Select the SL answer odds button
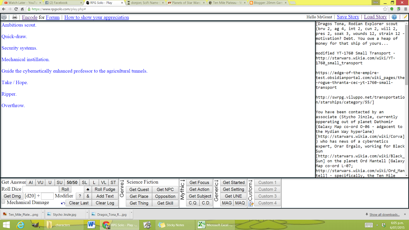This screenshot has width=409, height=230. [x=84, y=182]
